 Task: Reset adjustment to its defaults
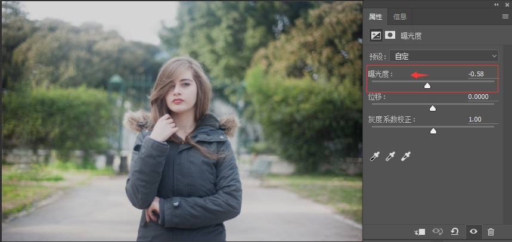[455, 232]
